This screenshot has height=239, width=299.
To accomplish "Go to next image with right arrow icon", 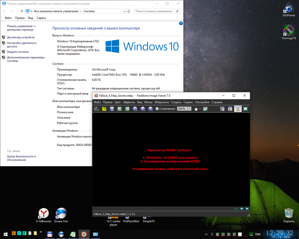I will 127,109.
